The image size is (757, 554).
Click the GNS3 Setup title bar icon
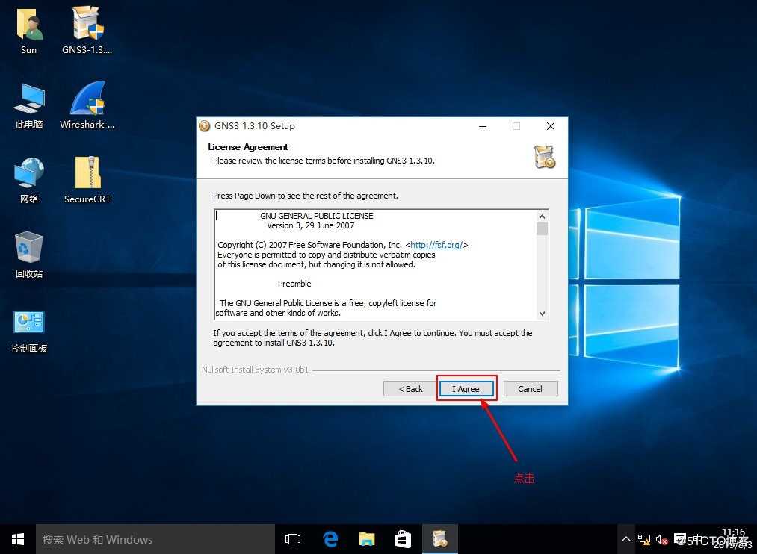pyautogui.click(x=205, y=126)
